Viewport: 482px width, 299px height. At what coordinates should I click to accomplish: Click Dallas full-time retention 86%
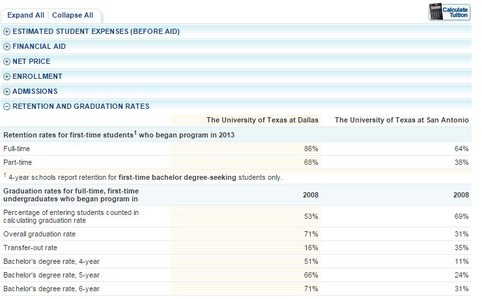(x=311, y=149)
